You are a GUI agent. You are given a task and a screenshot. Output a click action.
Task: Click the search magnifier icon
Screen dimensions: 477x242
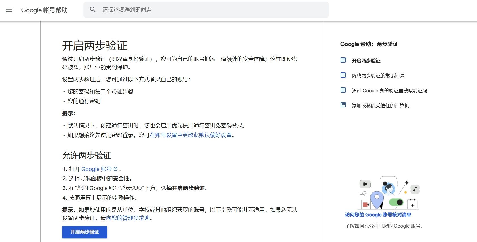[x=93, y=10]
